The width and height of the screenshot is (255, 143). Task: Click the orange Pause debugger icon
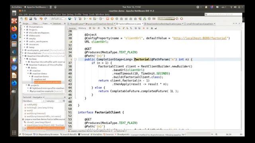coord(112,19)
